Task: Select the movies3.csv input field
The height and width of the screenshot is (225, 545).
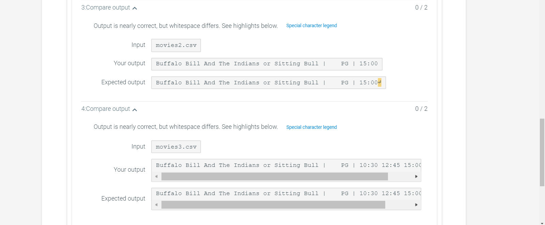Action: (x=176, y=146)
